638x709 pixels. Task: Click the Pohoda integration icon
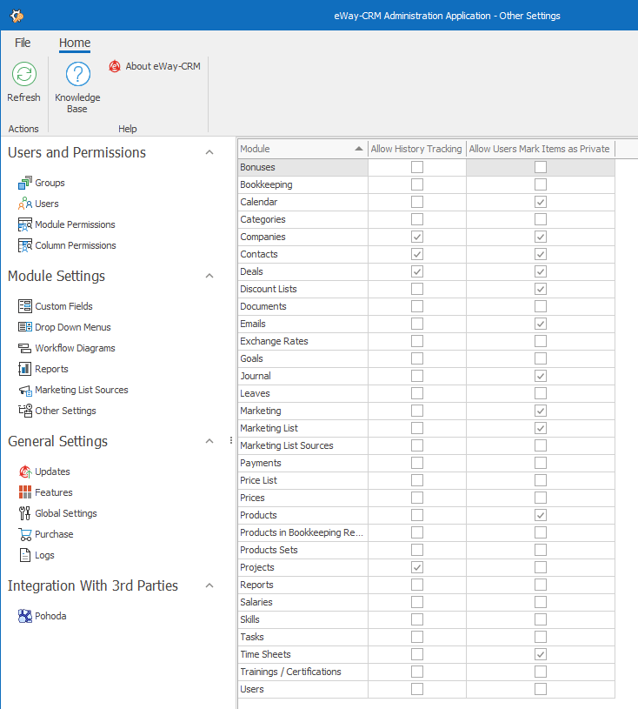pos(25,616)
